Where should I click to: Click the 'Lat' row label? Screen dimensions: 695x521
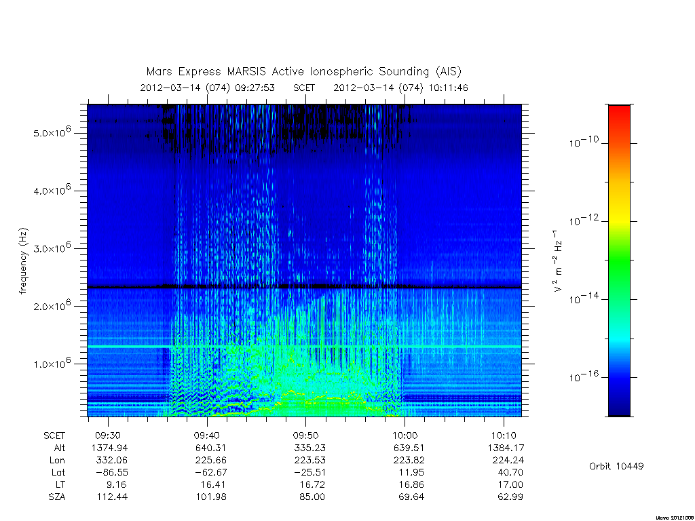[58, 472]
